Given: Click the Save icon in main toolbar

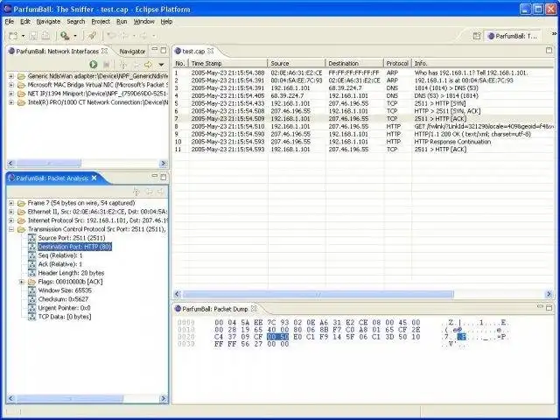Looking at the screenshot, I should pyautogui.click(x=33, y=36).
